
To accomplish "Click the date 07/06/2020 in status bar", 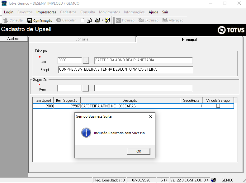I will (x=141, y=180).
